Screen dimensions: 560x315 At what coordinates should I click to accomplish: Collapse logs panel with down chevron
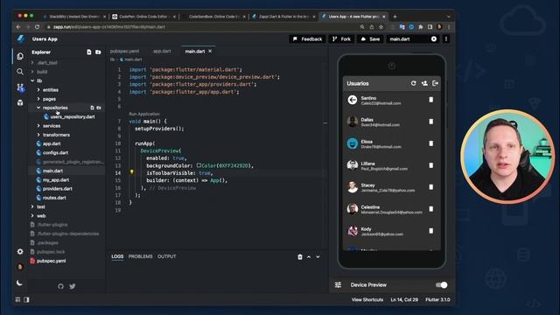coord(318,256)
